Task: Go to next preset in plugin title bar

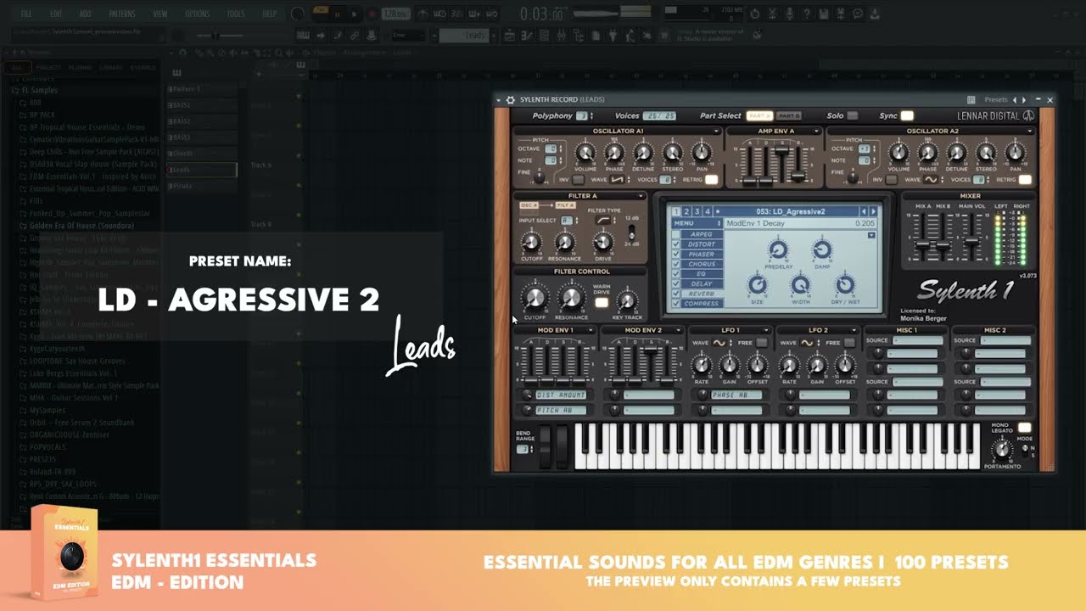Action: coord(1024,100)
